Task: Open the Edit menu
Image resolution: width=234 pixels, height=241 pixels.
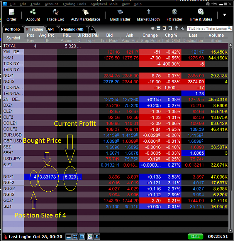Action: click(x=23, y=4)
